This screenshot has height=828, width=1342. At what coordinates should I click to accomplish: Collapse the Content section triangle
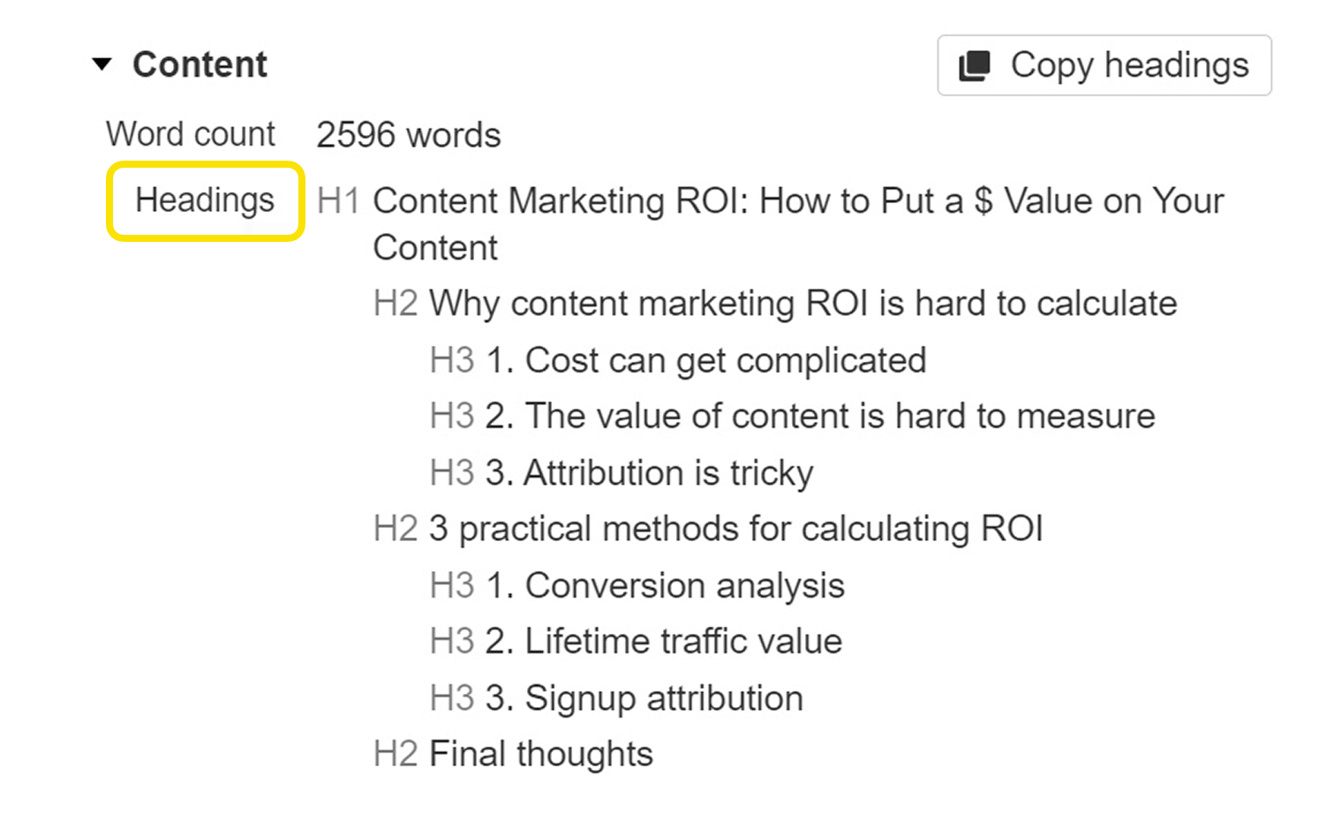102,63
